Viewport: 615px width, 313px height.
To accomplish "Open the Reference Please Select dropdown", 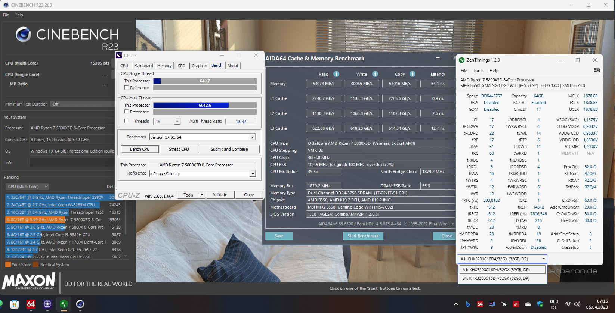I will (253, 174).
